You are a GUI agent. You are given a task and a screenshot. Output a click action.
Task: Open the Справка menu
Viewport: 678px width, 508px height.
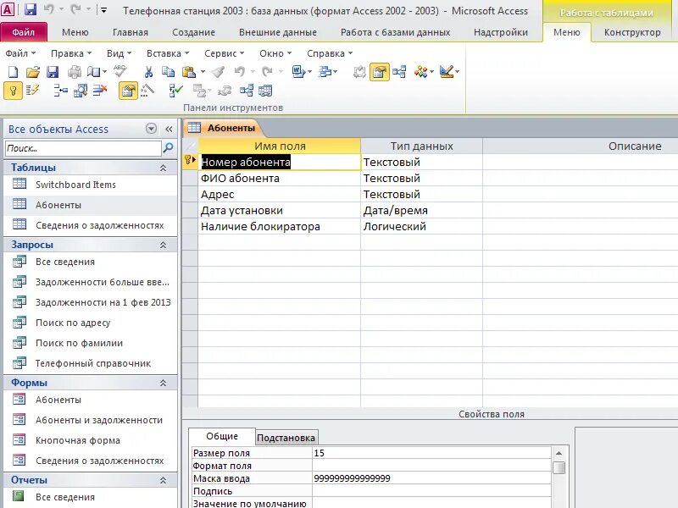click(330, 53)
